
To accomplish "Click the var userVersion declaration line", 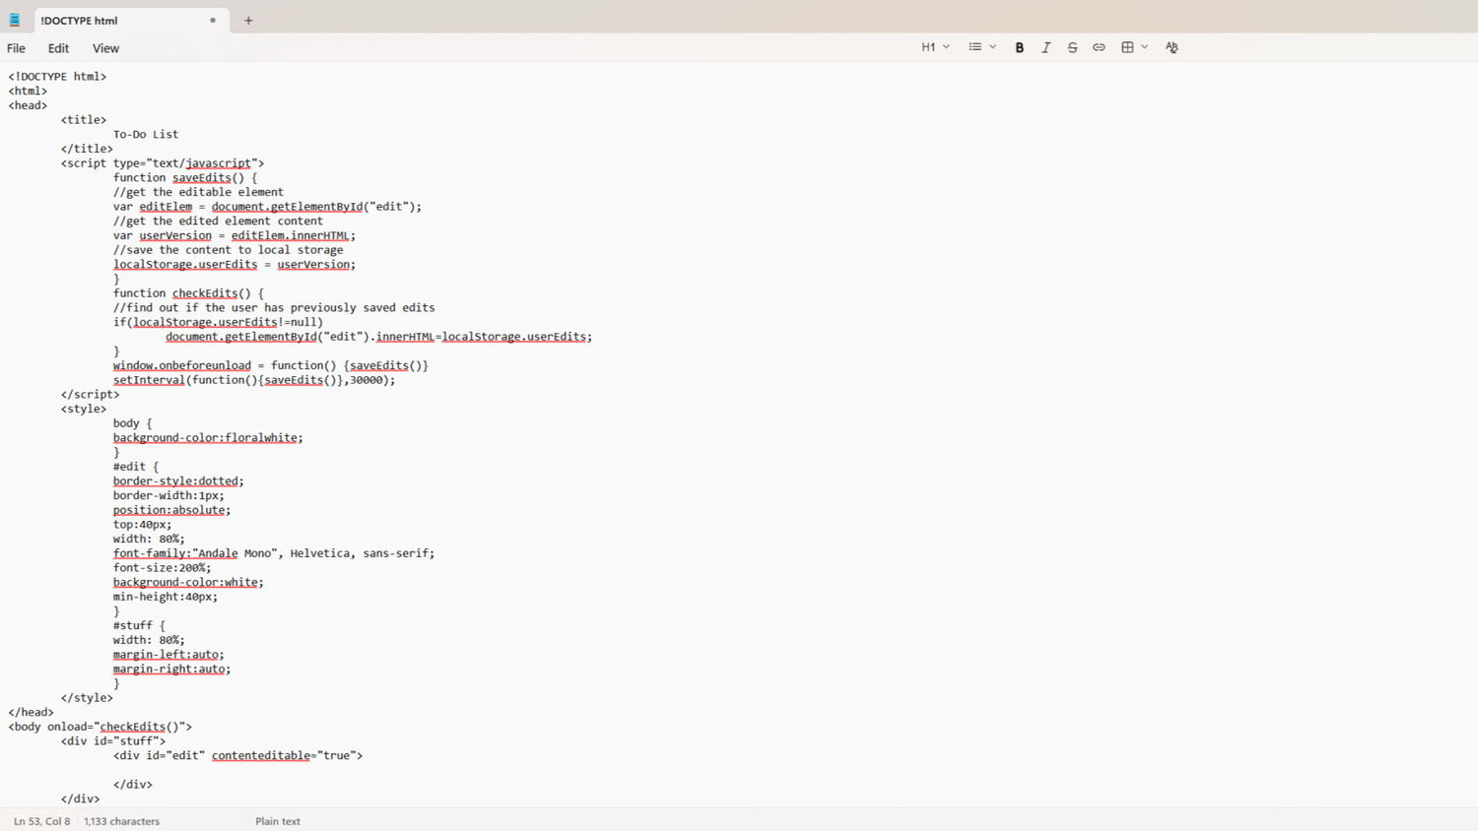I will coord(235,235).
